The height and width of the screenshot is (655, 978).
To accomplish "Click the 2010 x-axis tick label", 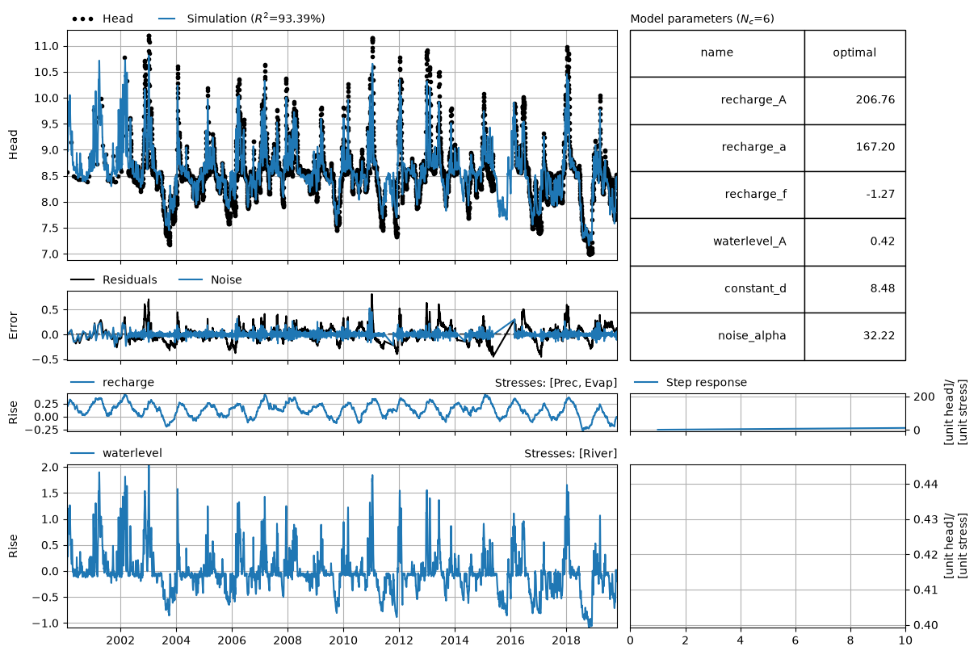I will (x=343, y=640).
